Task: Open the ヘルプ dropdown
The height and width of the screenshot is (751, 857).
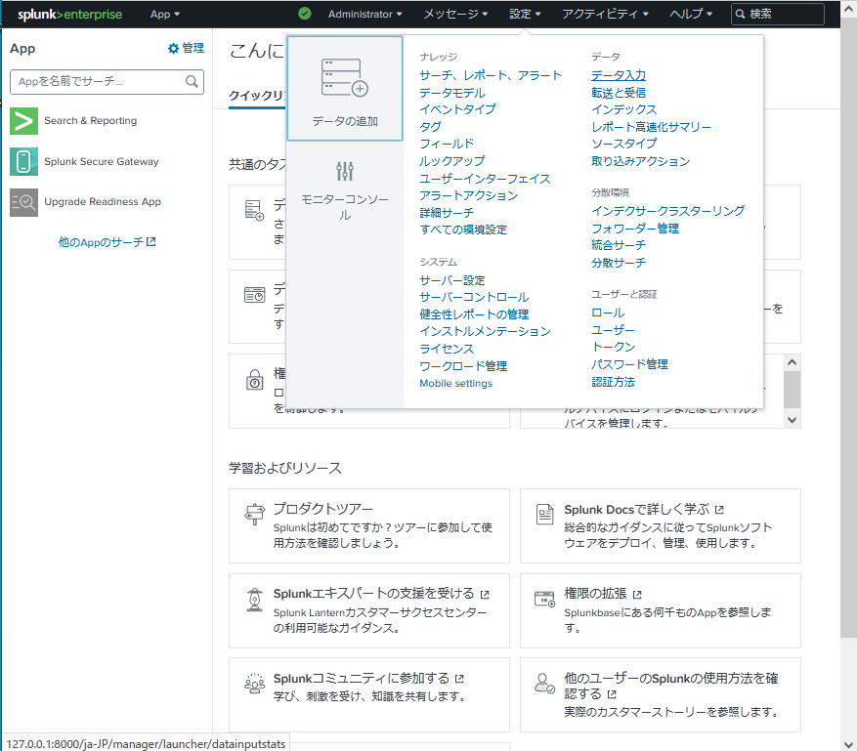Action: pos(691,15)
